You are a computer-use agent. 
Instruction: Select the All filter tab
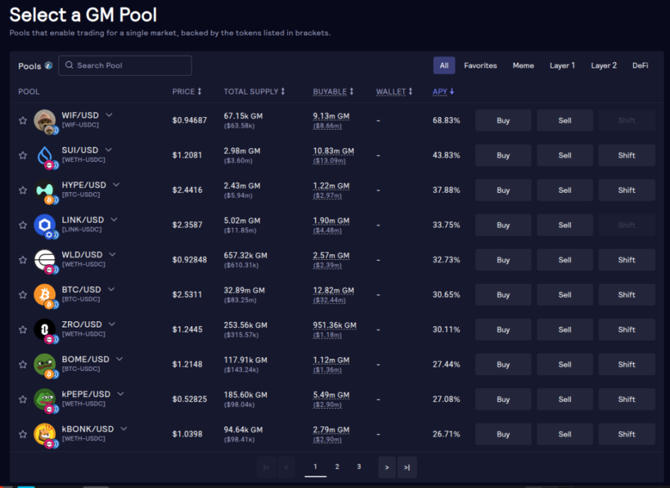point(444,65)
